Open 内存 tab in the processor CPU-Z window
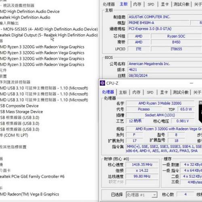 [x=137, y=92]
